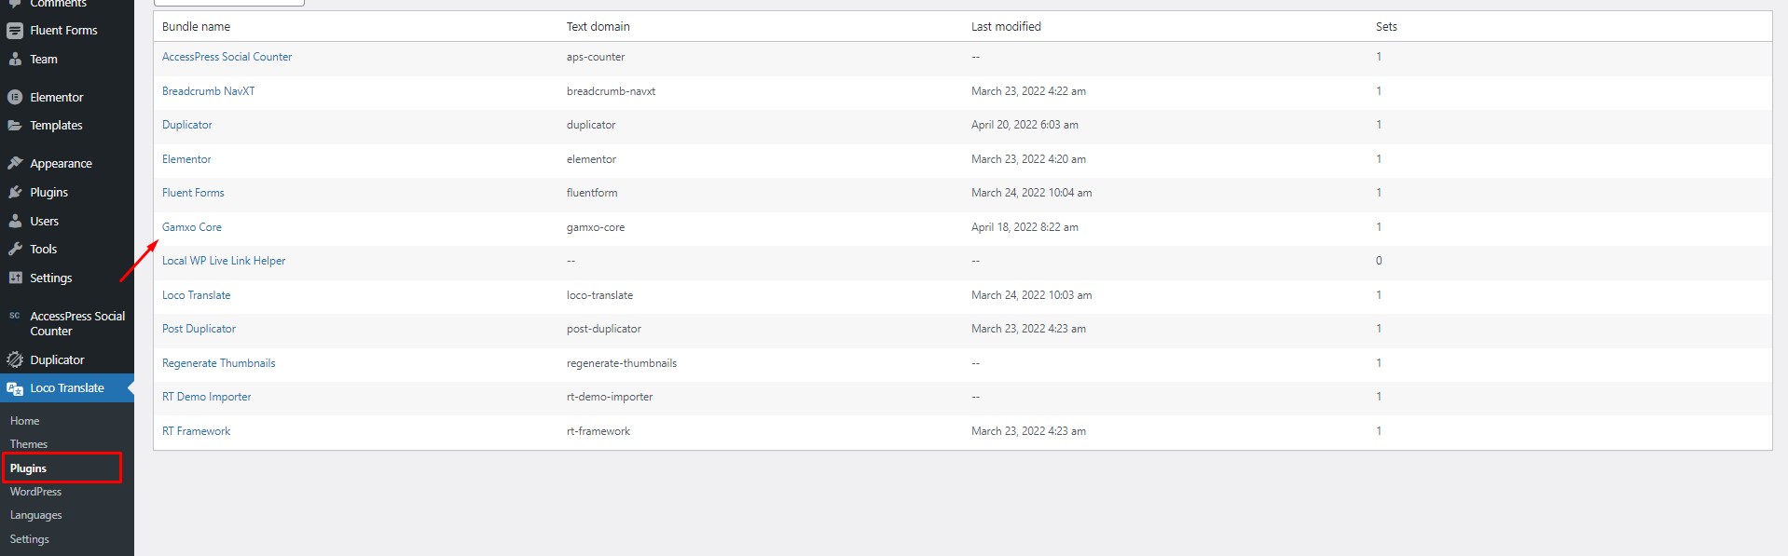The width and height of the screenshot is (1788, 556).
Task: Open the Languages submenu item
Action: (x=35, y=515)
